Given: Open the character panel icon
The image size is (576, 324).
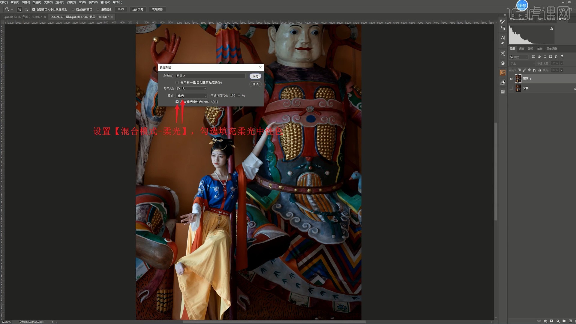Looking at the screenshot, I should click(503, 37).
